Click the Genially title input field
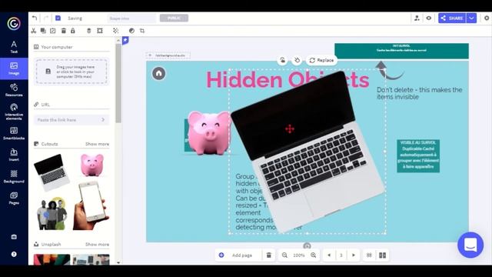Screen dimensions: 492x277 pyautogui.click(x=131, y=18)
